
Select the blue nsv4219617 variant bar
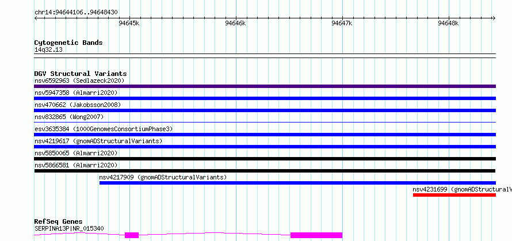(x=265, y=147)
